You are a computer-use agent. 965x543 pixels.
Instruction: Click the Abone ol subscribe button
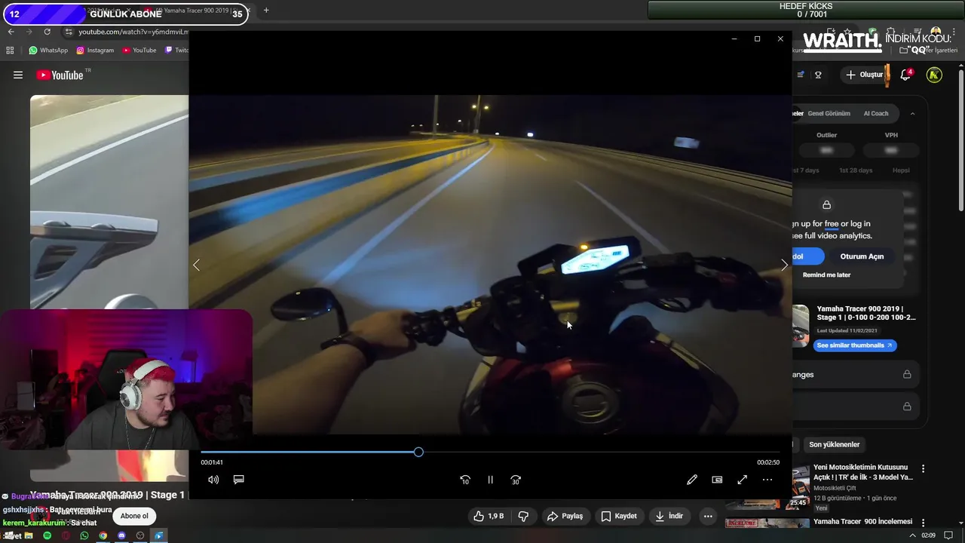click(x=134, y=516)
